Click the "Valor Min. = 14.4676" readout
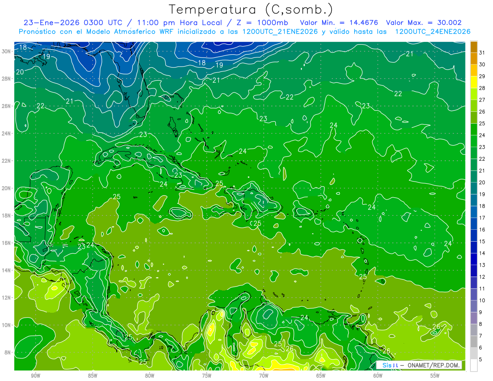This screenshot has height=381, width=493. (x=339, y=23)
